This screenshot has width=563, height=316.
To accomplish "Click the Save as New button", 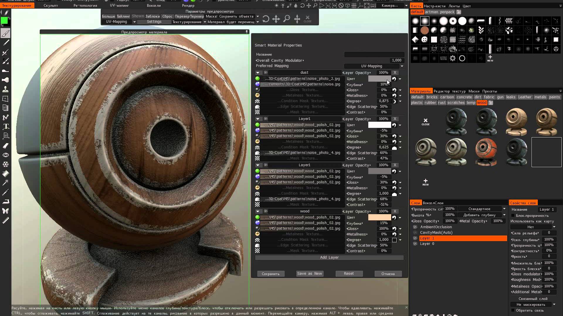I will point(309,274).
